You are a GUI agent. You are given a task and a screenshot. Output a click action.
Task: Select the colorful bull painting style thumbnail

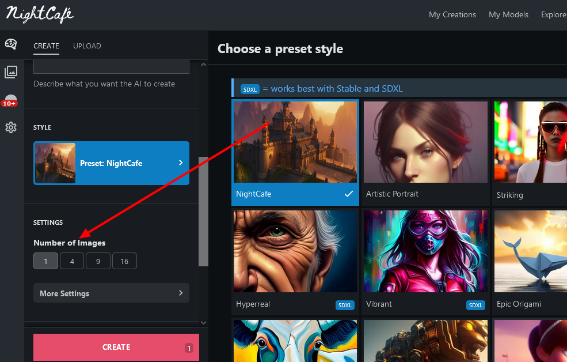(295, 341)
